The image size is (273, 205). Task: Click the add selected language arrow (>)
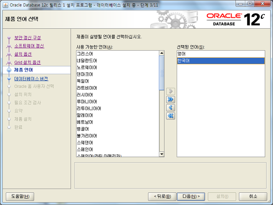pos(171,91)
